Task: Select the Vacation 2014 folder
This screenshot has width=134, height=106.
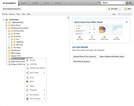Action: coord(16,56)
